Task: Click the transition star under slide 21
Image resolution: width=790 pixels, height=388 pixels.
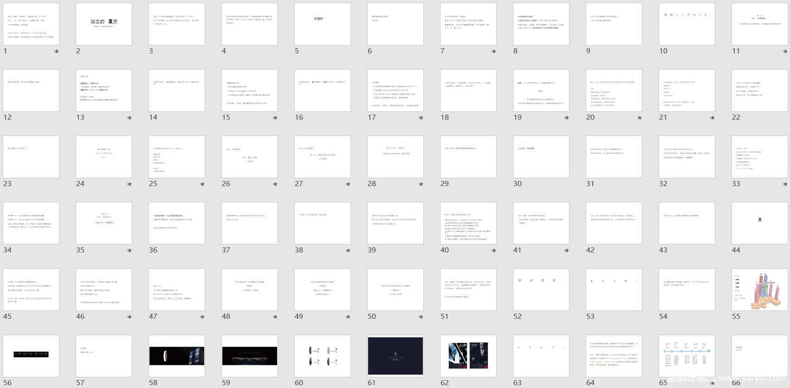Action: [x=712, y=118]
